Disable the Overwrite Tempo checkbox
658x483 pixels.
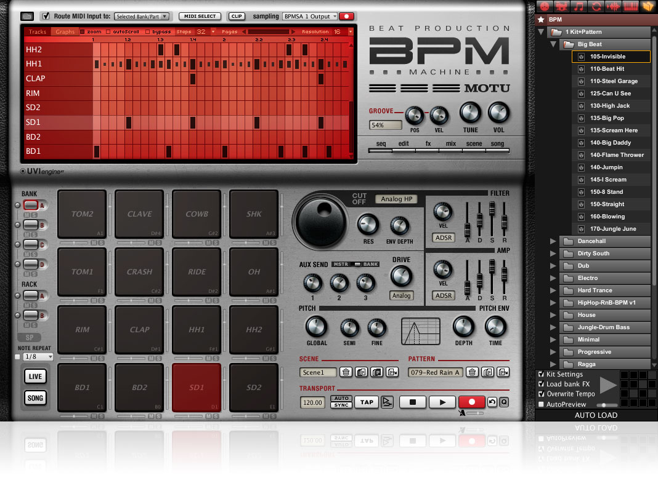pyautogui.click(x=541, y=394)
